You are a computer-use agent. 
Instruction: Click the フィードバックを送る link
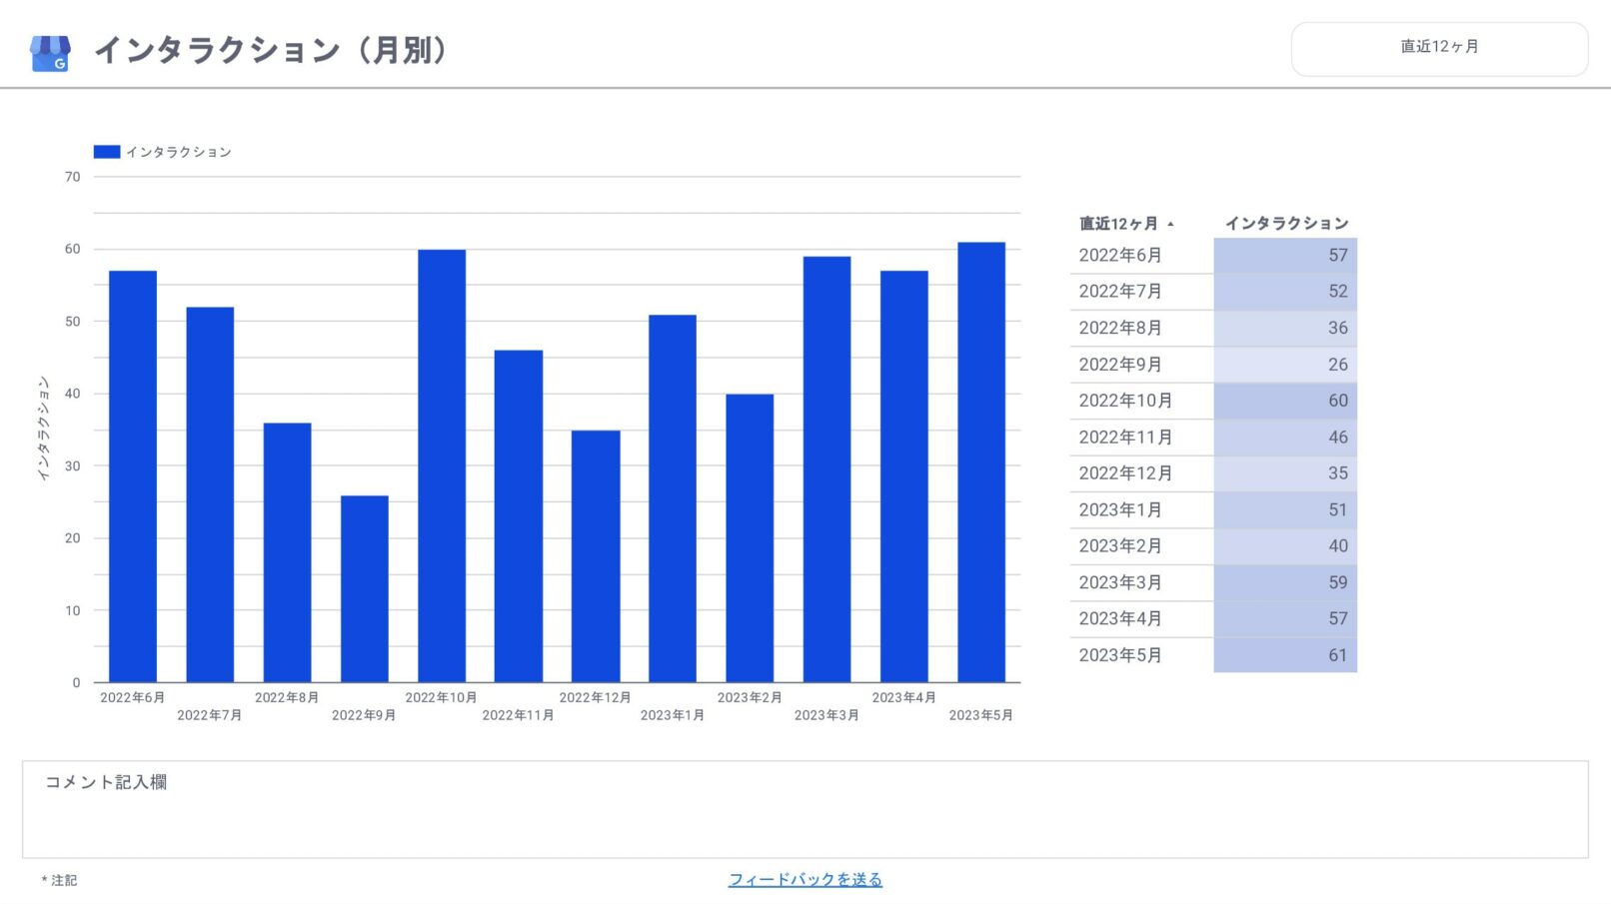[805, 880]
